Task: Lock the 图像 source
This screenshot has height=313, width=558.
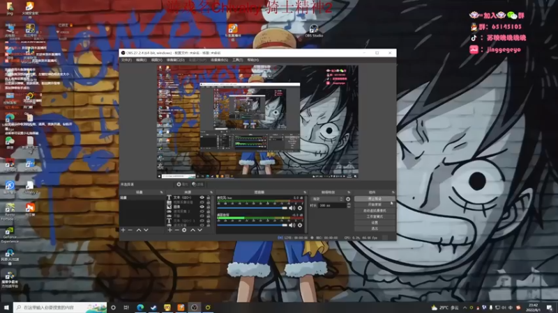Action: (208, 207)
